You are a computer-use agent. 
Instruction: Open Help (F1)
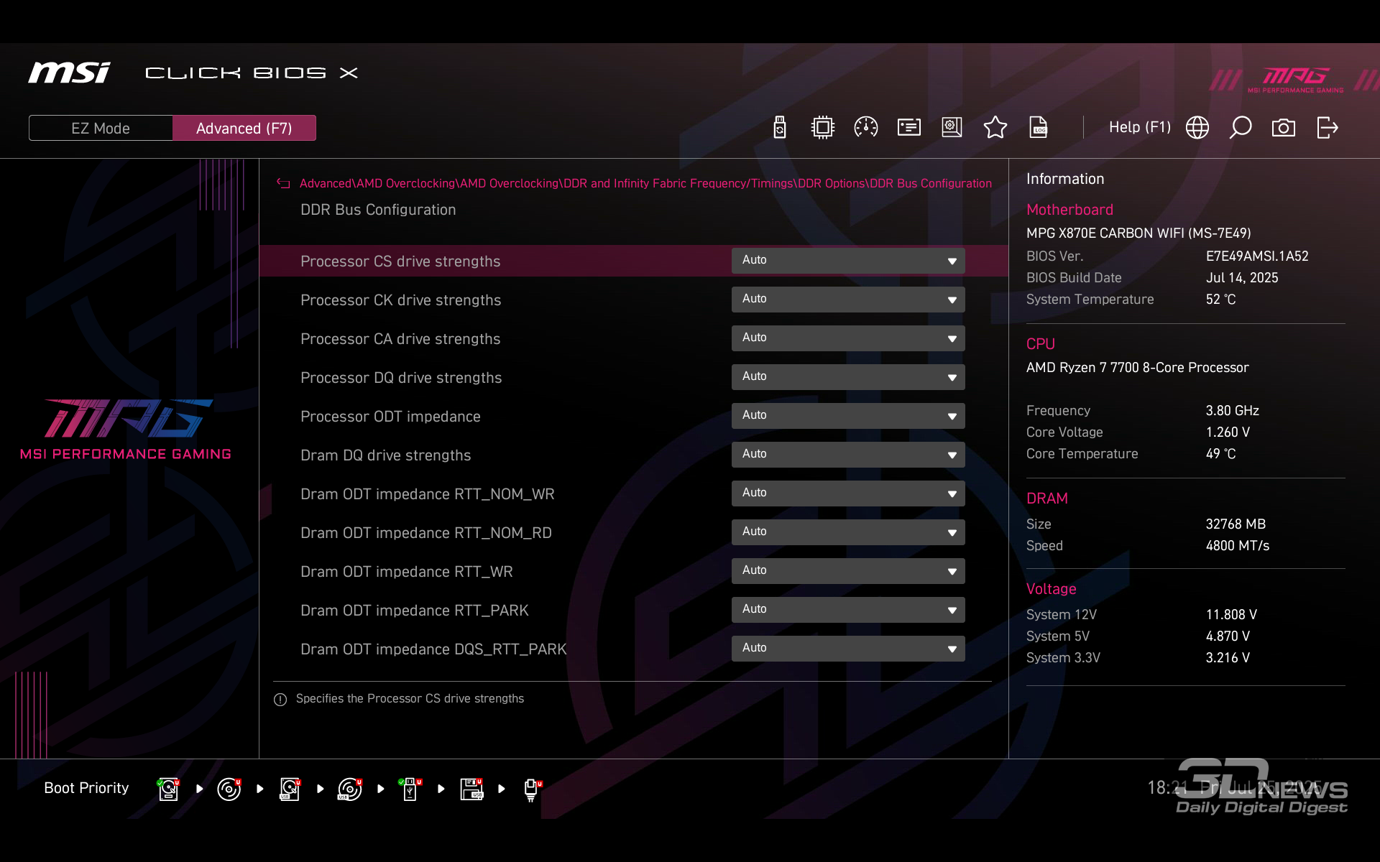coord(1139,127)
